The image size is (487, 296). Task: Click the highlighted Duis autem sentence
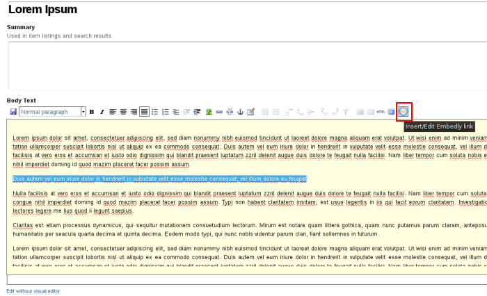pos(159,179)
